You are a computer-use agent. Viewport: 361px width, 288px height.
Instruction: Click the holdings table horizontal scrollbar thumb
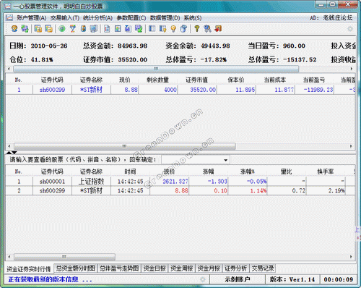coord(125,146)
